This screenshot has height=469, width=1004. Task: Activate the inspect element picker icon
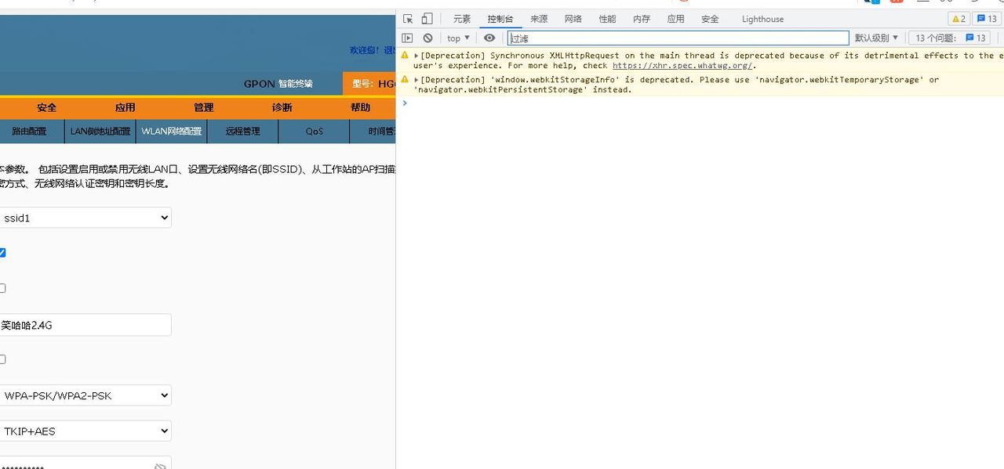tap(408, 19)
